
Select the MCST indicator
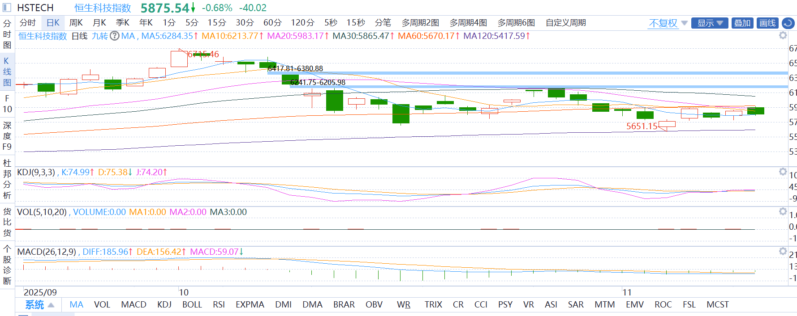718,305
